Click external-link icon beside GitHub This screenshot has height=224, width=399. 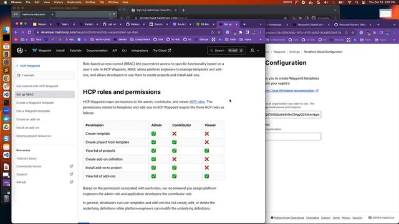(x=71, y=182)
